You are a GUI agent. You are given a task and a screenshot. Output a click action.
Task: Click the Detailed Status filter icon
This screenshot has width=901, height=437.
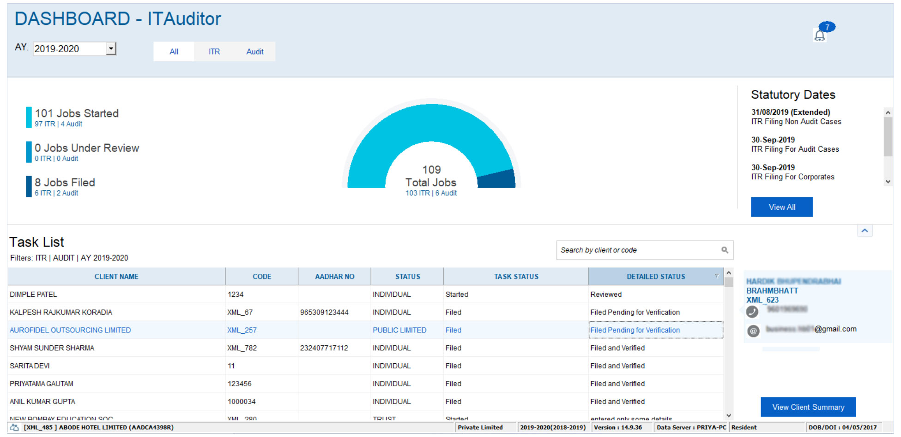pyautogui.click(x=717, y=276)
